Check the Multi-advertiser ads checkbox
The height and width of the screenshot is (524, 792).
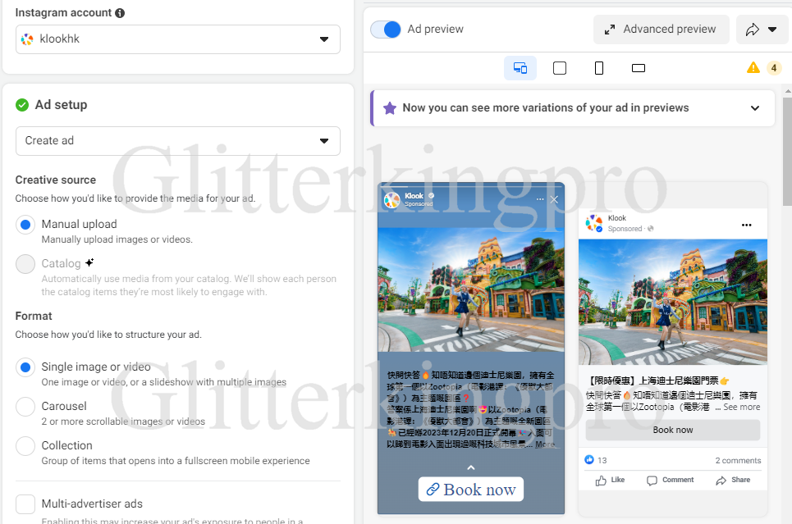[x=25, y=503]
